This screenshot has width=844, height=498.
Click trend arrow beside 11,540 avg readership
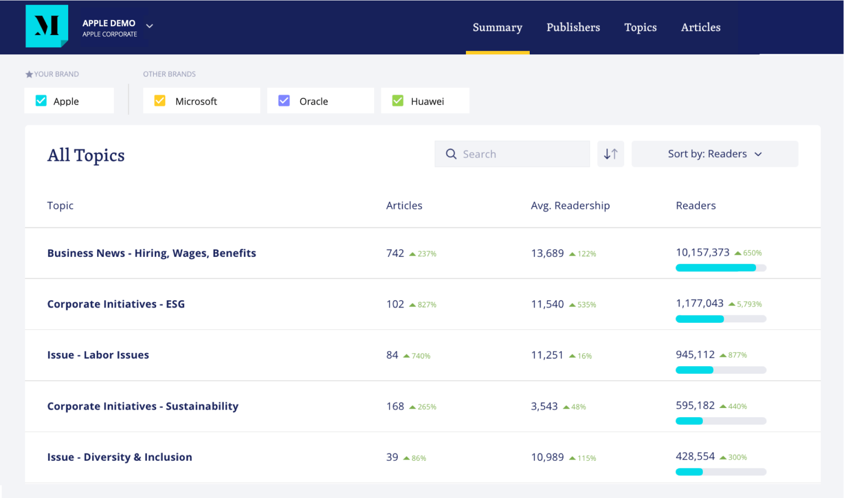[572, 305]
